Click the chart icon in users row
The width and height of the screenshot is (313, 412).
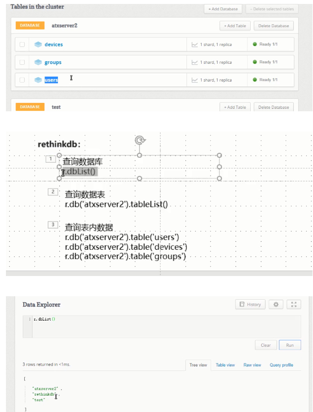(195, 80)
